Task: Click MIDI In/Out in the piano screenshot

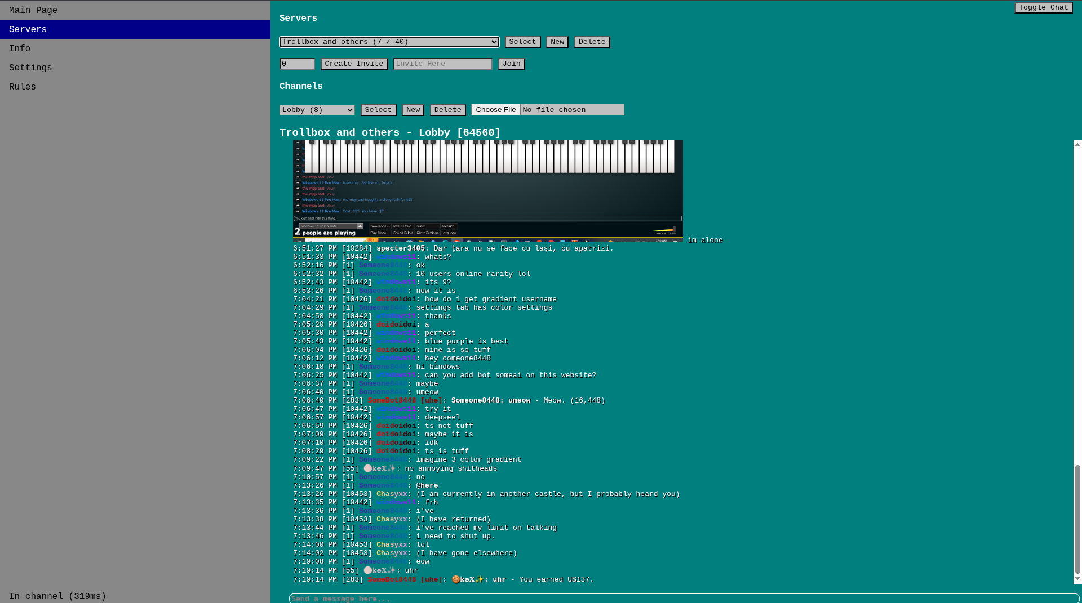Action: pyautogui.click(x=404, y=226)
